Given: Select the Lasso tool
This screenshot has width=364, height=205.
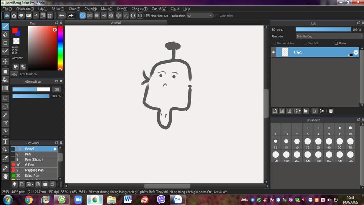Looking at the screenshot, I should point(5,107).
